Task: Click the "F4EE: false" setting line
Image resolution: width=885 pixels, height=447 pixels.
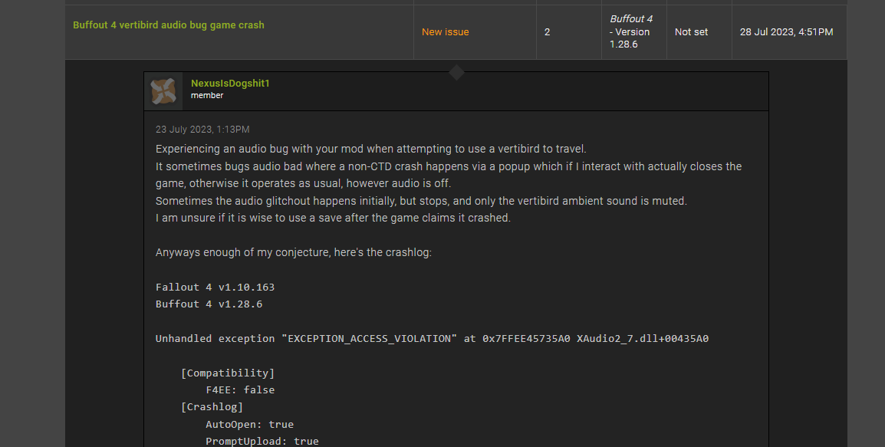Action: (240, 390)
